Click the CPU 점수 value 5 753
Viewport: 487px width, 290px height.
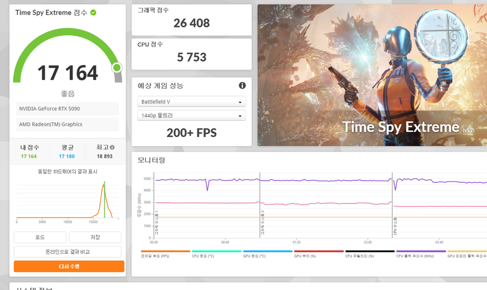coord(192,57)
